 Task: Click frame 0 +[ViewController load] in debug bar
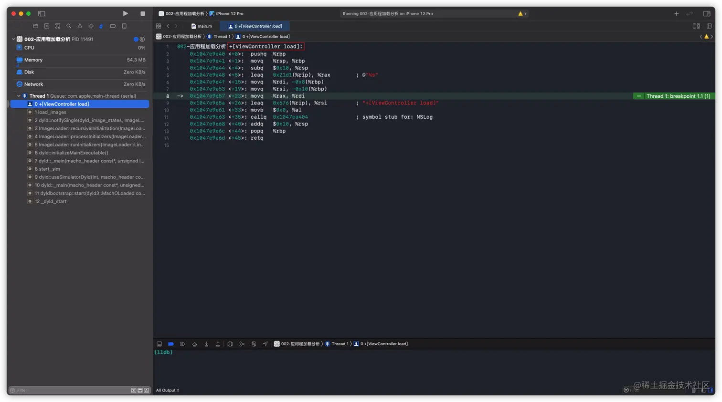381,344
